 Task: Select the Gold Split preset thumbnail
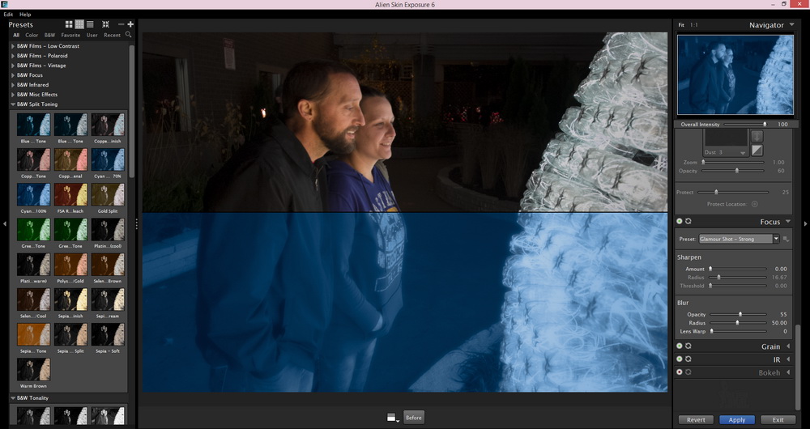tap(108, 194)
